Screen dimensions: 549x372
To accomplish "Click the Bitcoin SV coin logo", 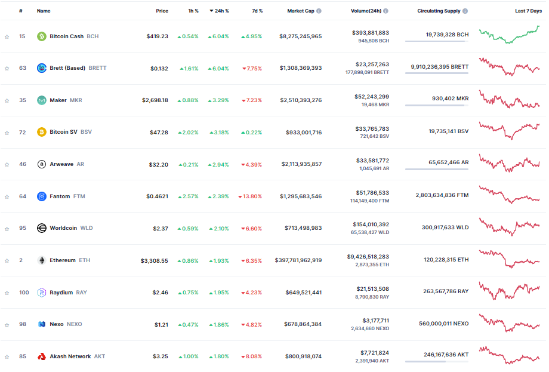I will click(x=42, y=132).
